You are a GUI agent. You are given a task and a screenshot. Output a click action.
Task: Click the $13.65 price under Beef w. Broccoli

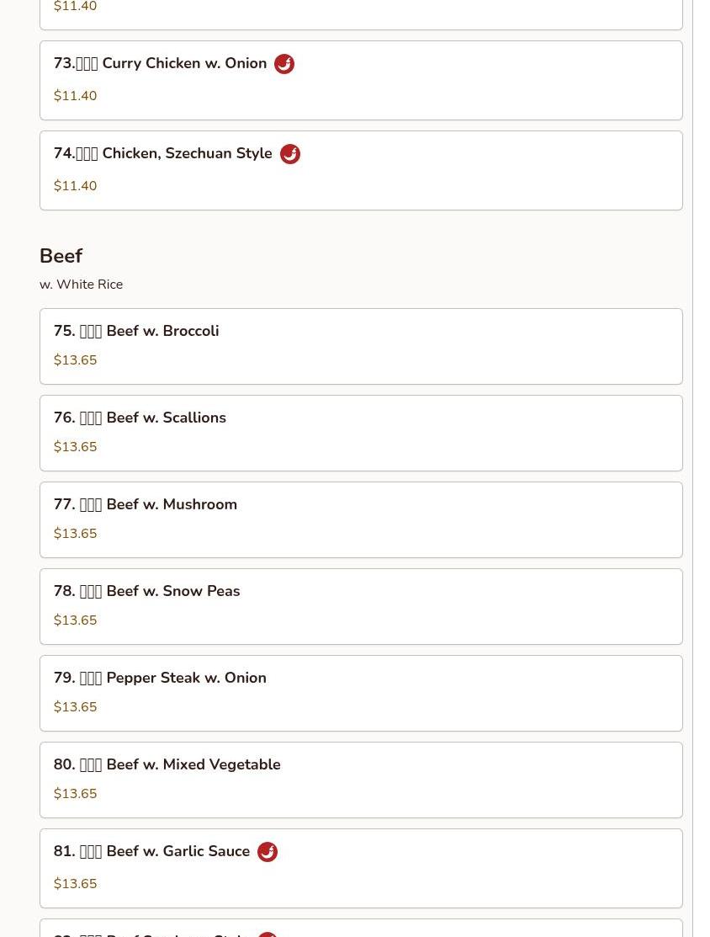[x=75, y=360]
